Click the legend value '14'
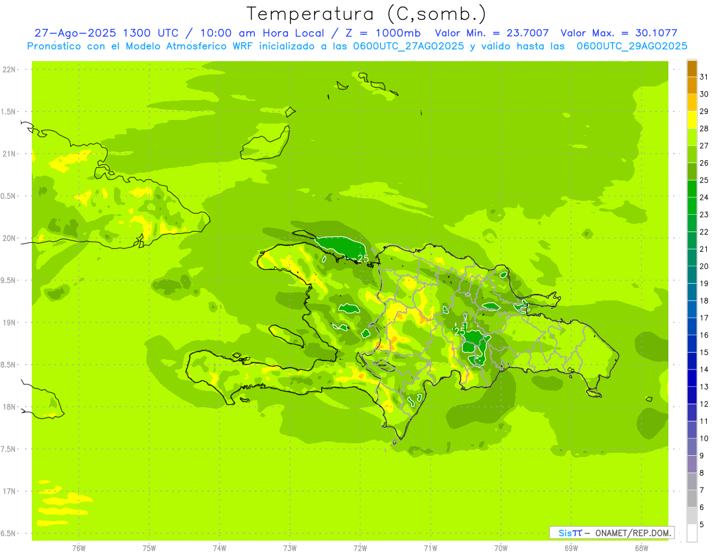The width and height of the screenshot is (720, 556). click(x=704, y=369)
